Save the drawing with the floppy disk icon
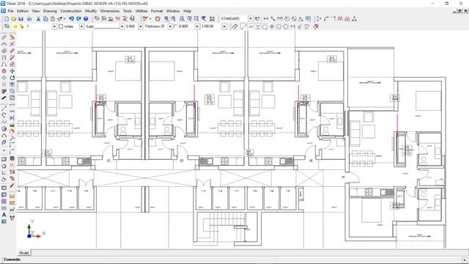This screenshot has height=264, width=469. coord(21,19)
